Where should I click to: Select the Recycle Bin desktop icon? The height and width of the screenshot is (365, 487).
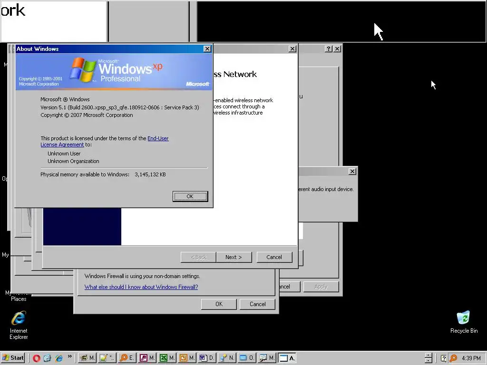(x=464, y=322)
